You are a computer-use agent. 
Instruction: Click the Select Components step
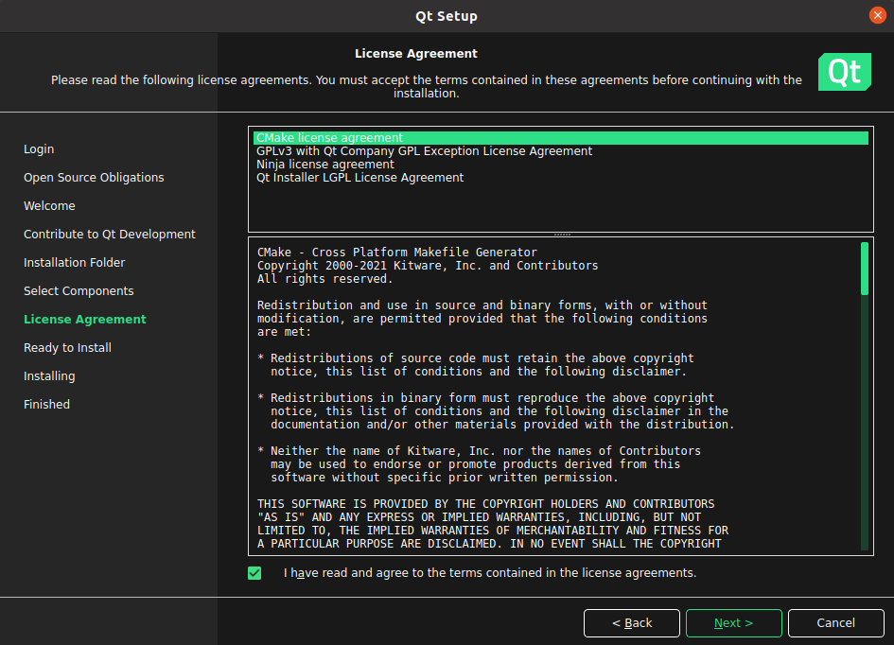click(79, 291)
